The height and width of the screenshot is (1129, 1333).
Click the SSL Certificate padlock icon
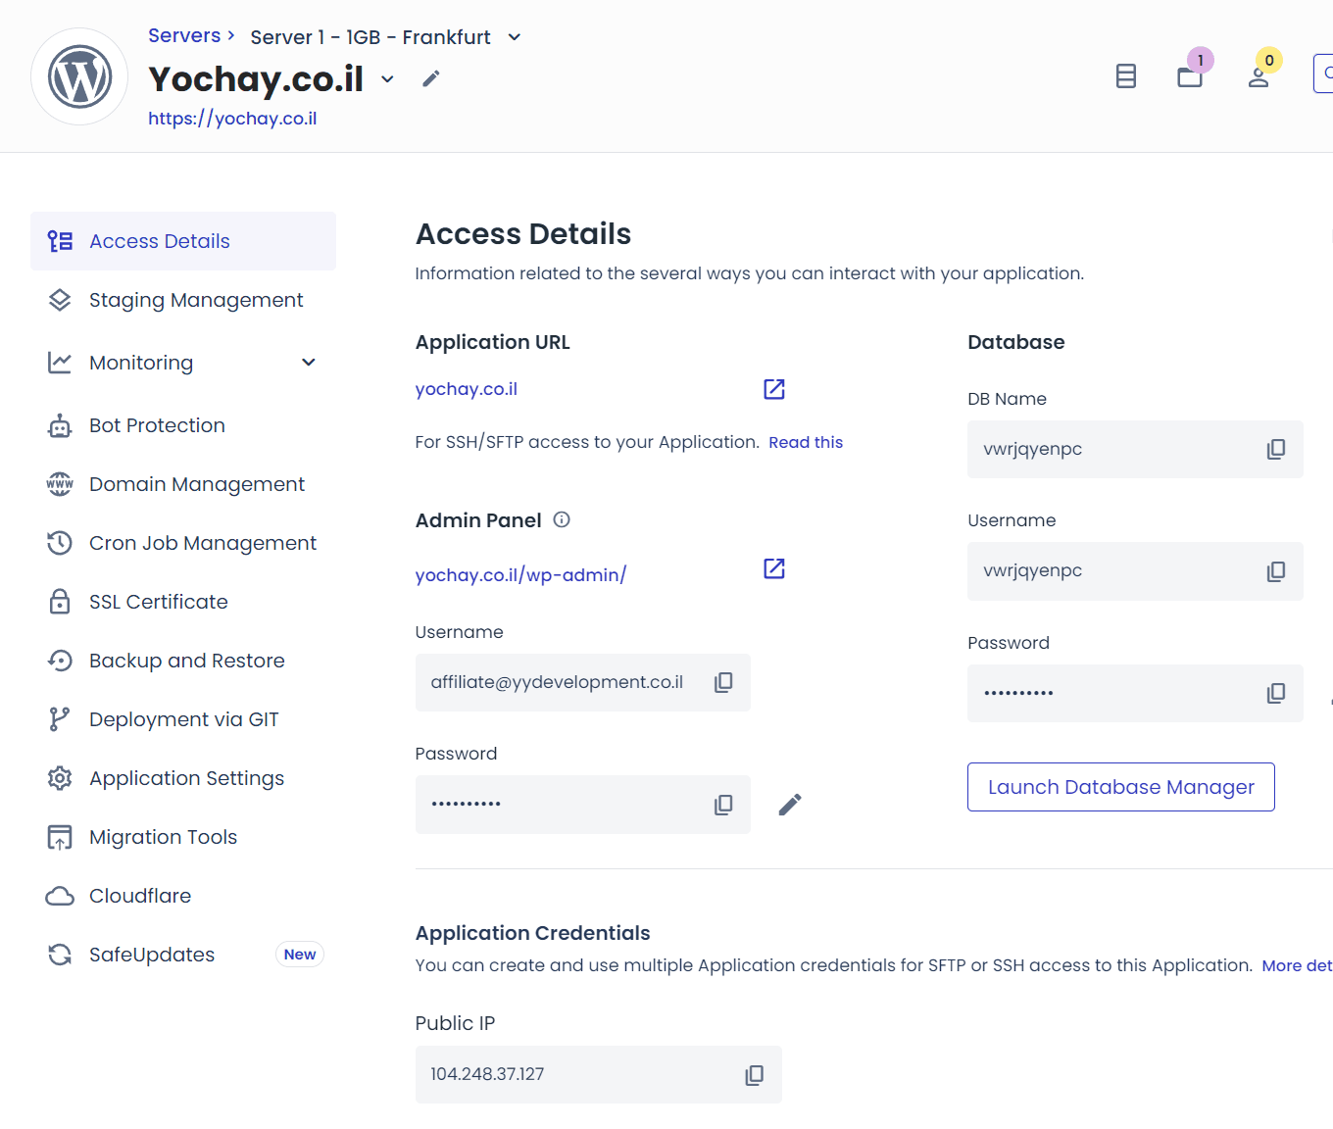(x=60, y=602)
